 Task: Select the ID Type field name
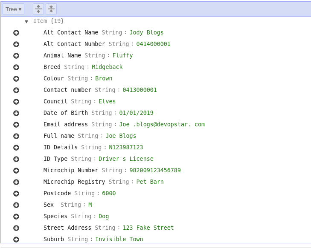click(x=55, y=159)
